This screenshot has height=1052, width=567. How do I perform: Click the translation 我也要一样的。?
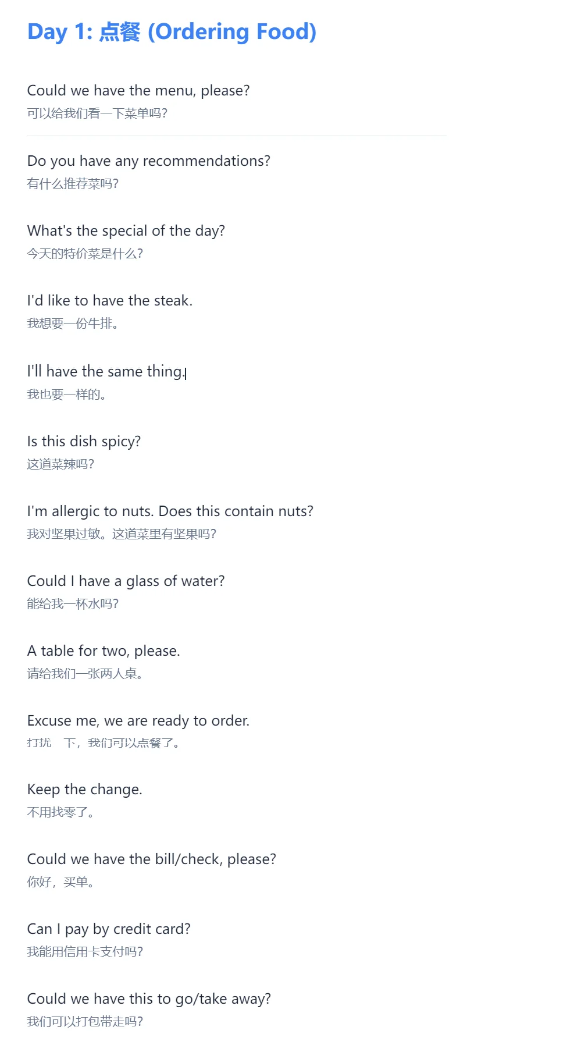tap(66, 394)
